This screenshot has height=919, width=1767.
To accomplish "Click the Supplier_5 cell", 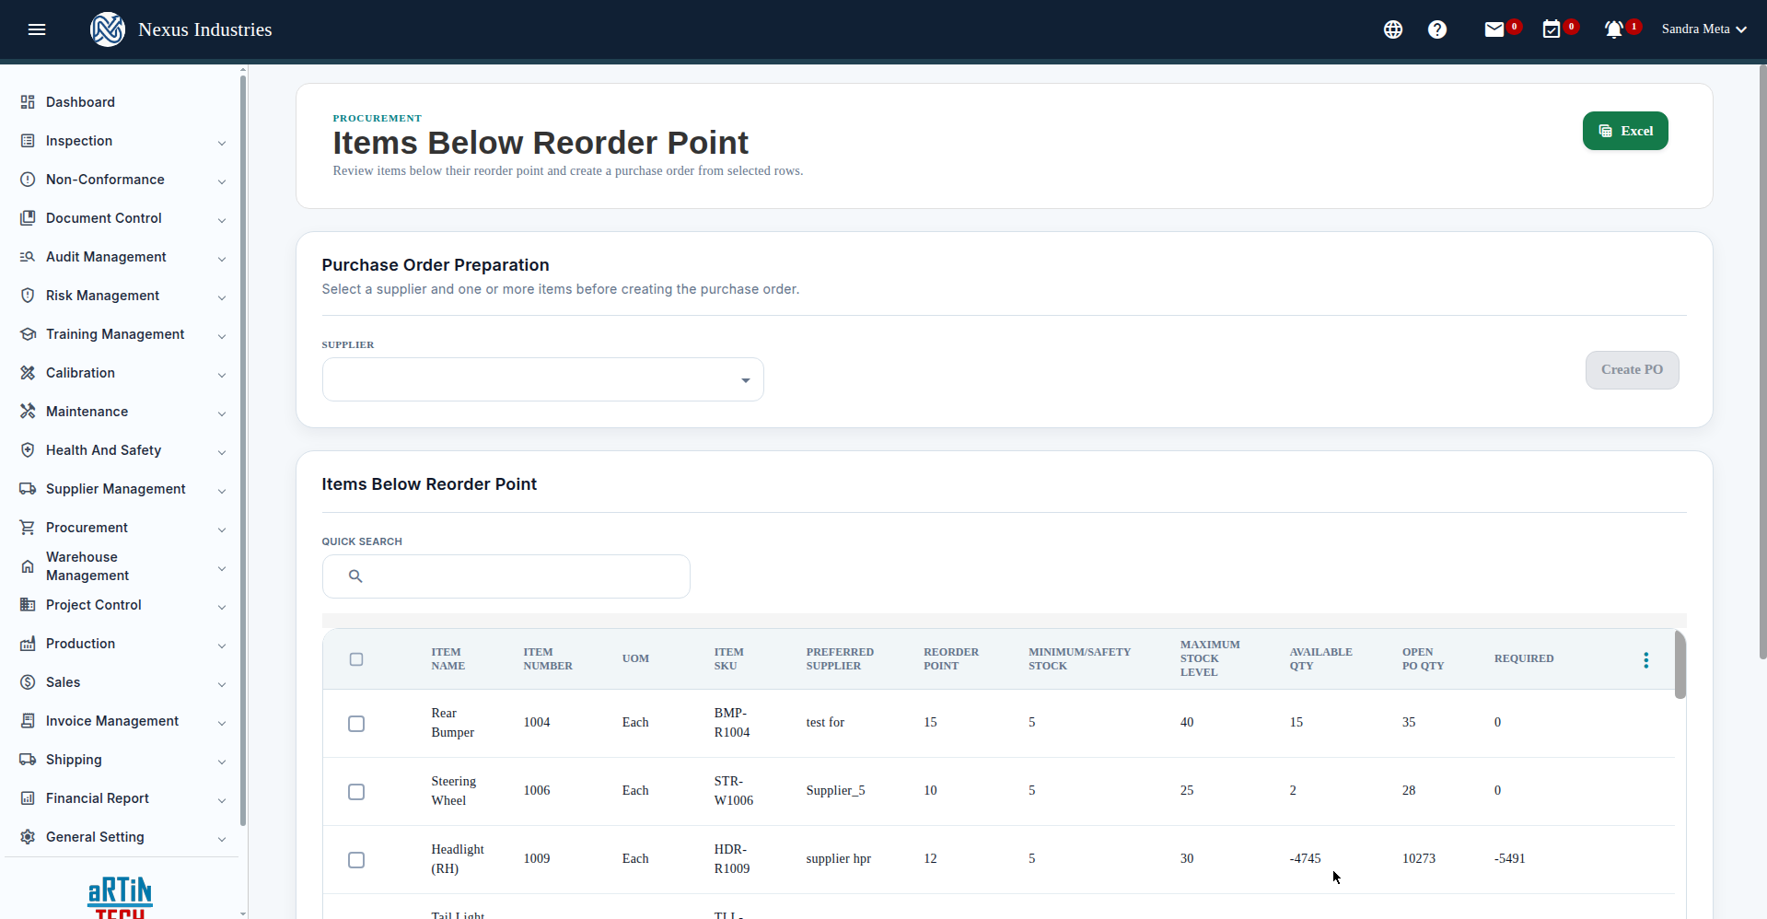I will (x=835, y=790).
